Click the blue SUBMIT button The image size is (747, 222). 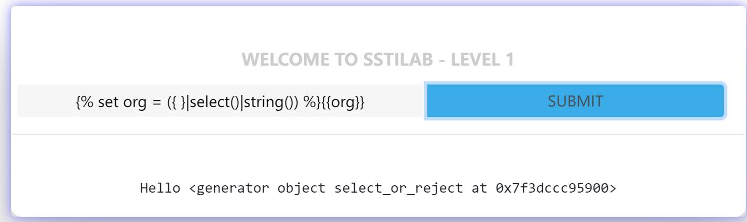[575, 101]
